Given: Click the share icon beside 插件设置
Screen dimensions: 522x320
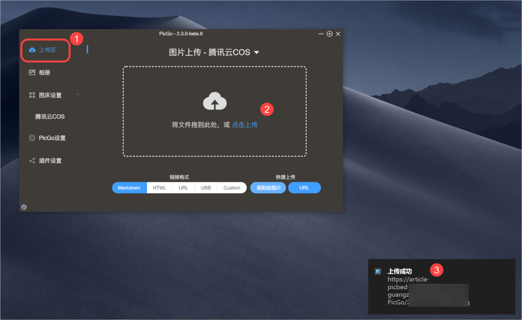Looking at the screenshot, I should [32, 161].
